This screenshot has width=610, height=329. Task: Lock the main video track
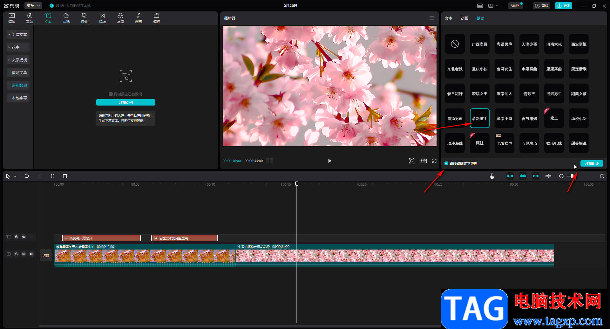(16, 254)
